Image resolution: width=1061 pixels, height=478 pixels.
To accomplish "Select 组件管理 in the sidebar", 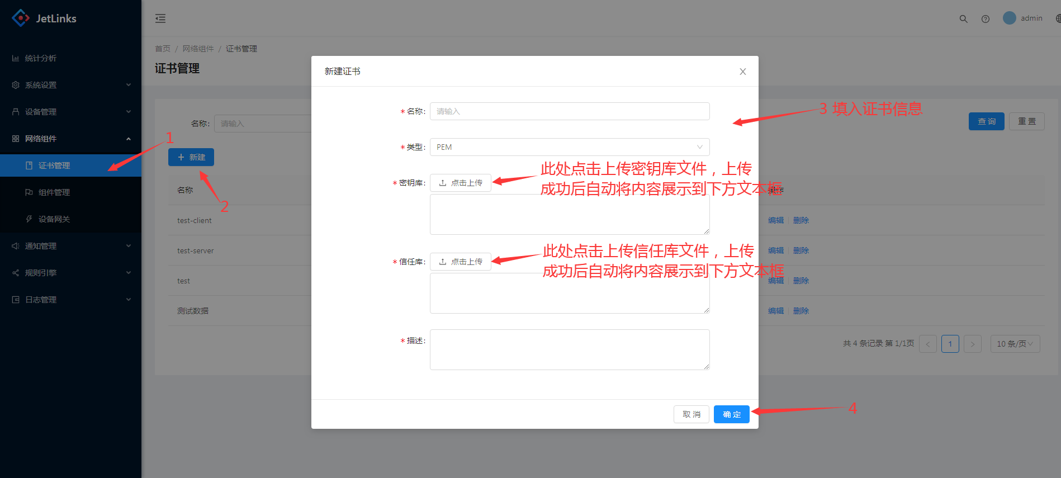I will pos(54,192).
